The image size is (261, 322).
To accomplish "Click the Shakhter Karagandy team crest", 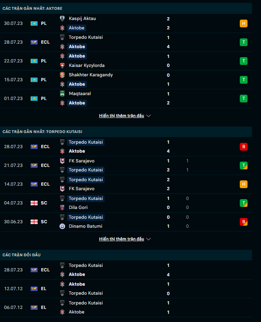I will point(62,75).
